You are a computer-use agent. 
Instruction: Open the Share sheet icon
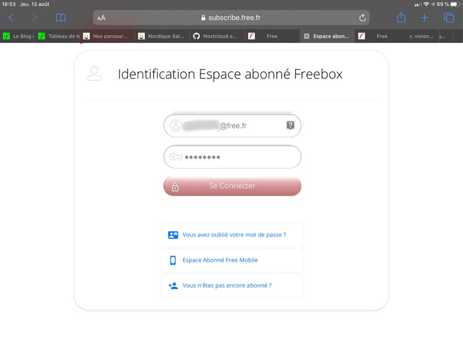pos(401,18)
